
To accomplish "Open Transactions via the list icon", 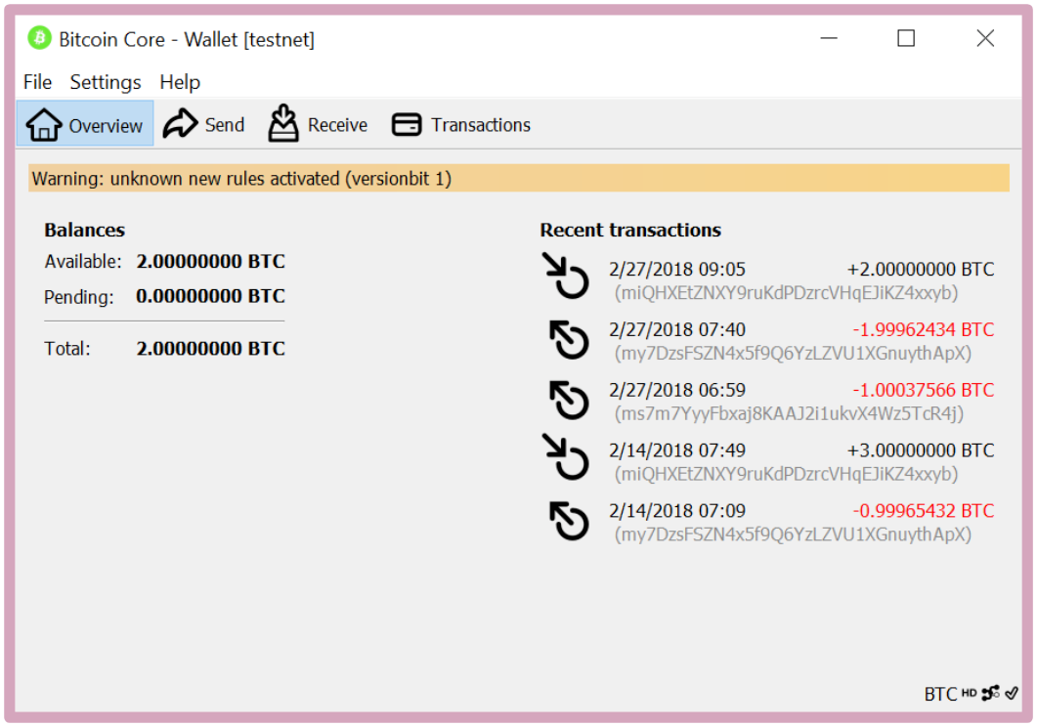I will pyautogui.click(x=407, y=123).
